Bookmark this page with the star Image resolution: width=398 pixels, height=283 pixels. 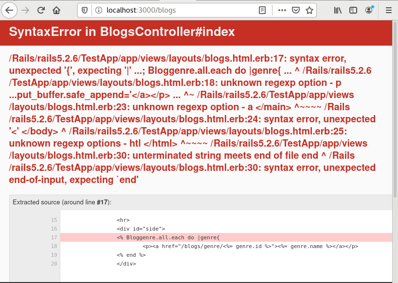309,10
